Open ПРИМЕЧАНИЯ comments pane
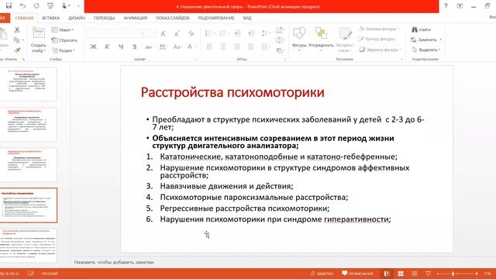Image resolution: width=496 pixels, height=279 pixels. click(x=358, y=274)
